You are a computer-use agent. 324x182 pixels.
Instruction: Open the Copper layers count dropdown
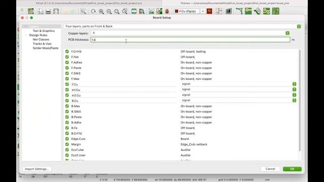point(288,33)
